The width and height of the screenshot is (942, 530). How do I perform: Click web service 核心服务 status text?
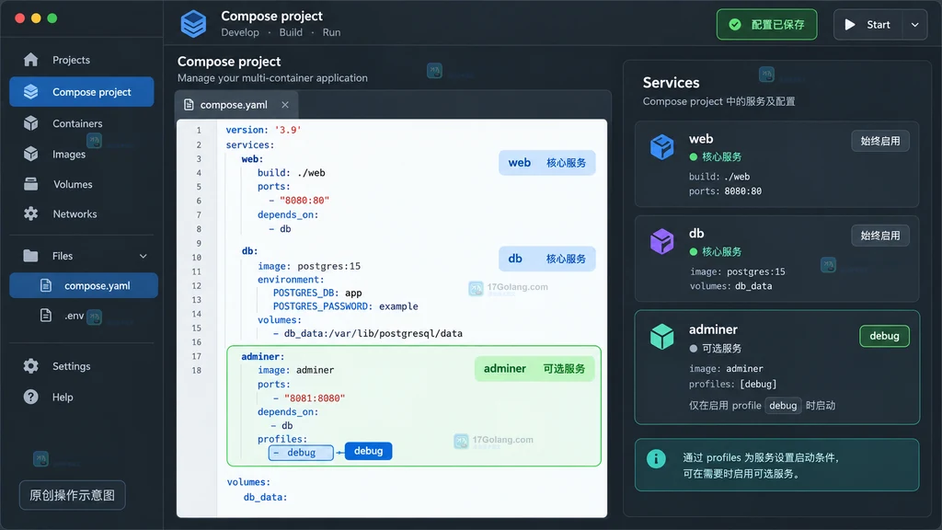tap(721, 156)
